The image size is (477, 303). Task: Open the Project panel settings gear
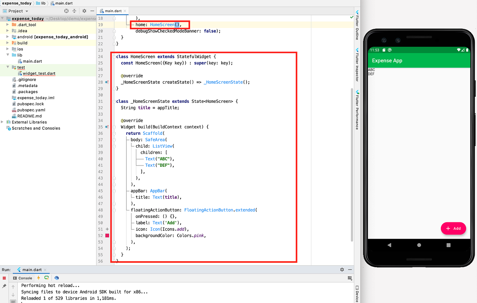tap(84, 11)
